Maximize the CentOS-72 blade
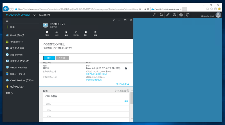 (125, 20)
